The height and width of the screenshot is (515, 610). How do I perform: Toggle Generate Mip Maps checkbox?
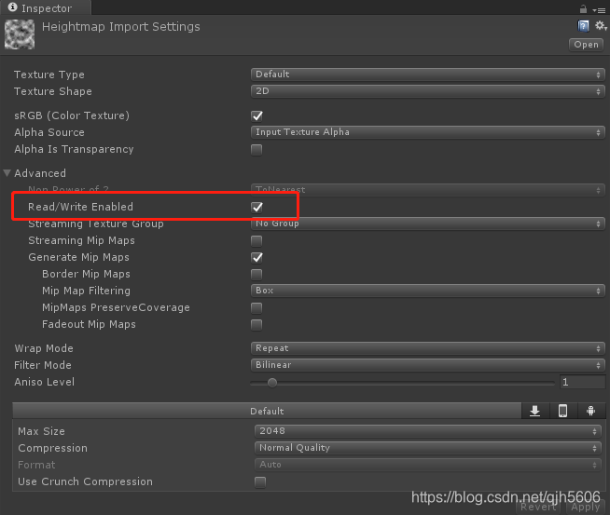[x=256, y=257]
